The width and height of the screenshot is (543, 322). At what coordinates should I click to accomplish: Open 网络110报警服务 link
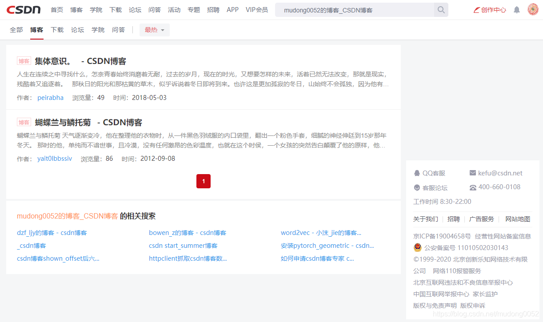(x=457, y=271)
